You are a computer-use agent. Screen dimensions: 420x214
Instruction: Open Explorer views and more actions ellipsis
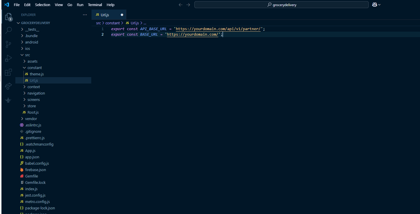pyautogui.click(x=85, y=15)
